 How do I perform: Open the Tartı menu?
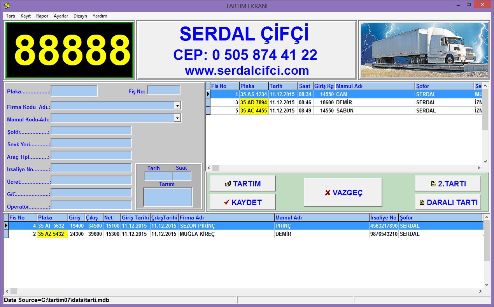[x=11, y=16]
